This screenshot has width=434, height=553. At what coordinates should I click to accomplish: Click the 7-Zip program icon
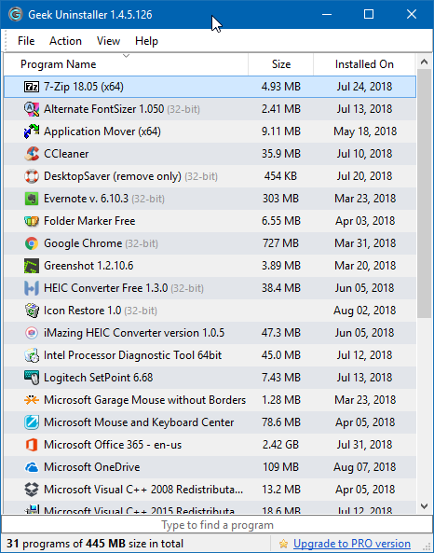[x=32, y=87]
